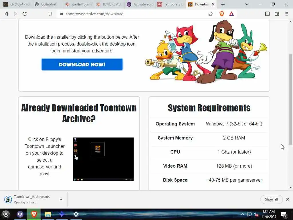
Task: Open File Explorer from the taskbar
Action: point(48,214)
